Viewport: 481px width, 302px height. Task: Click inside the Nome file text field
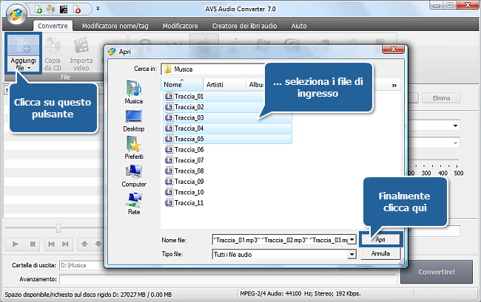[x=280, y=240]
